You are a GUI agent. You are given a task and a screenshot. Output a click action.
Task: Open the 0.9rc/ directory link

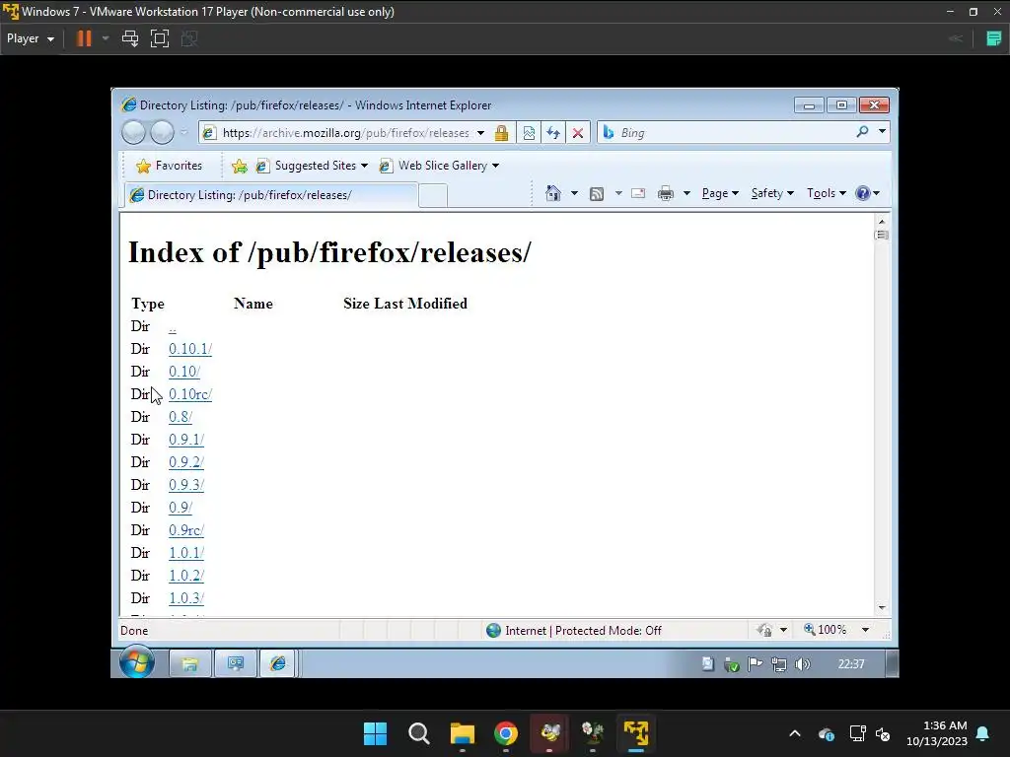coord(186,529)
